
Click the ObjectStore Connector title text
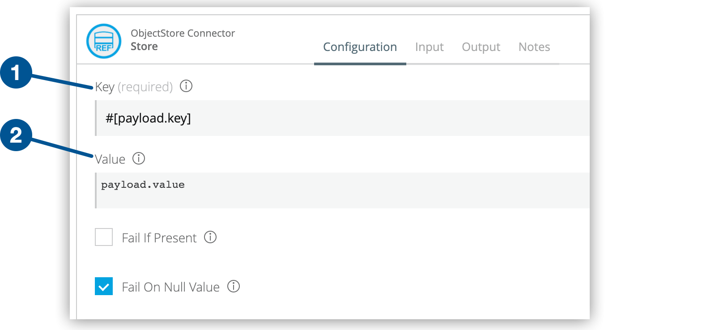pyautogui.click(x=183, y=33)
